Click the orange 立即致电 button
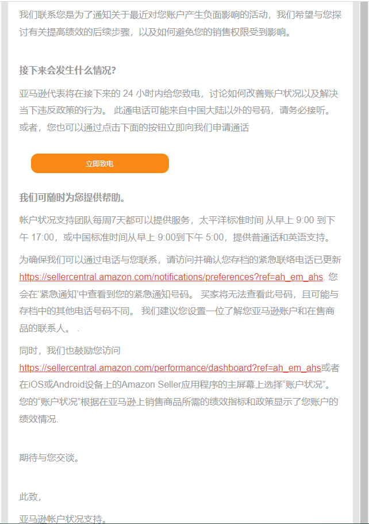This screenshot has height=524, width=369. 100,163
